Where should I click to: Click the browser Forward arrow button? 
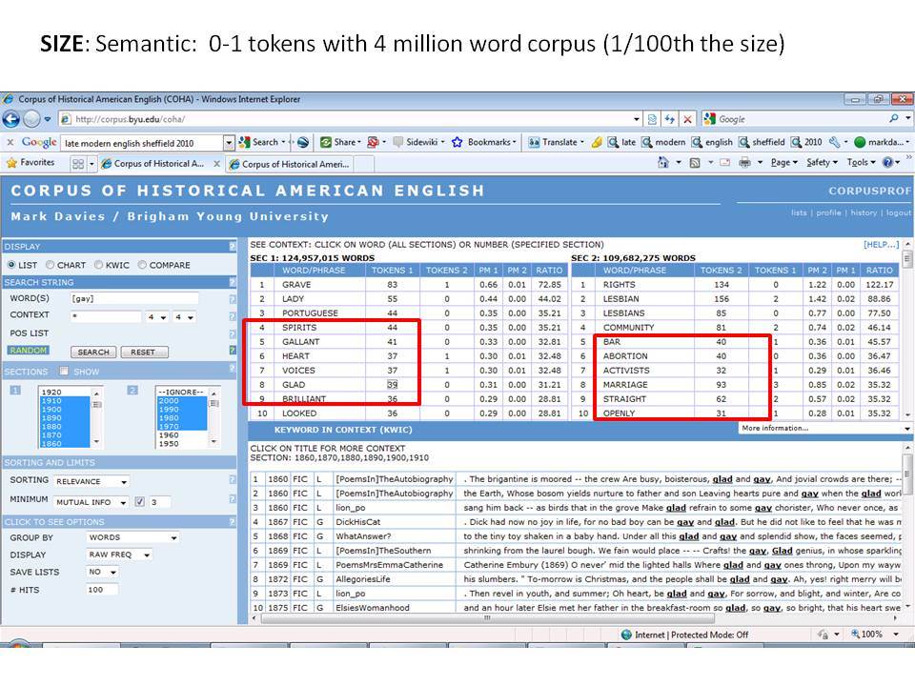click(32, 119)
